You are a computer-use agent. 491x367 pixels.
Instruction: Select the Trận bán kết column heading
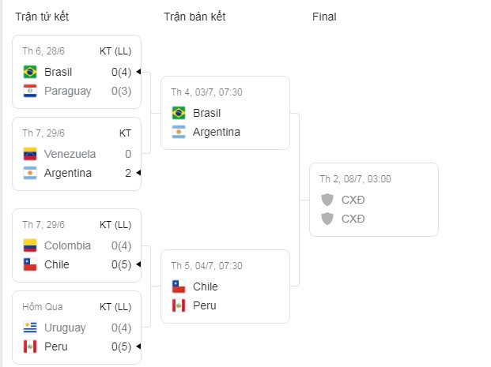(x=195, y=17)
